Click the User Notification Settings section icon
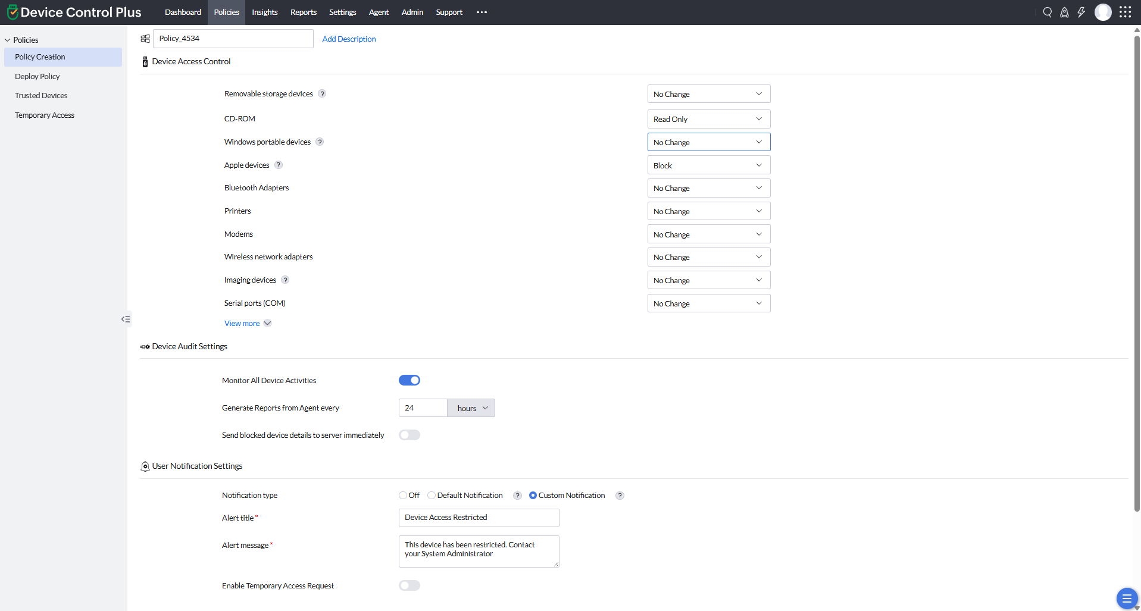The width and height of the screenshot is (1141, 611). 145,466
